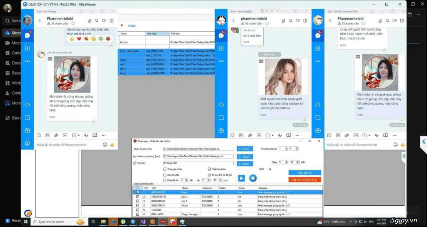Uncheck 'Bỏ qua lịch sử đã gửi' checkbox

coord(209,175)
